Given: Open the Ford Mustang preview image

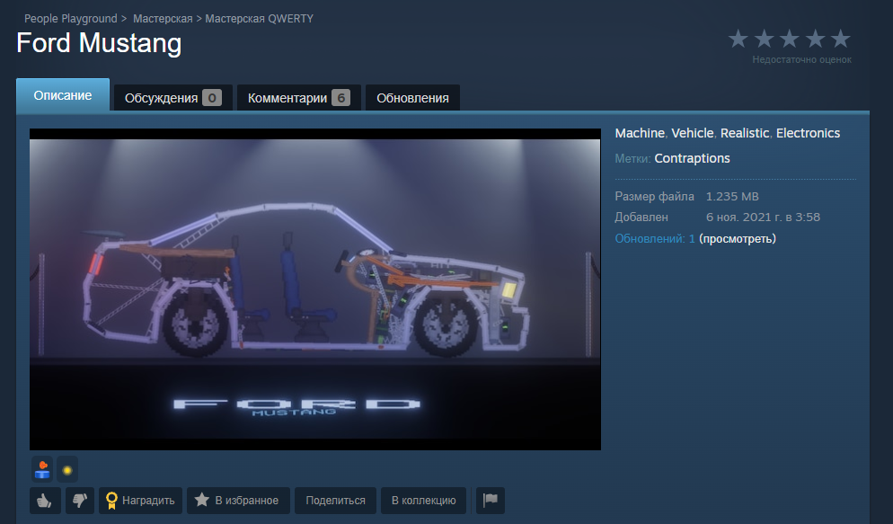Looking at the screenshot, I should click(x=315, y=289).
